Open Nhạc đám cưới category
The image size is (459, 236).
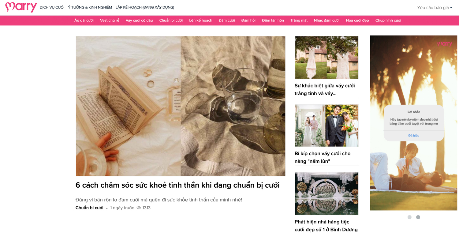point(327,21)
